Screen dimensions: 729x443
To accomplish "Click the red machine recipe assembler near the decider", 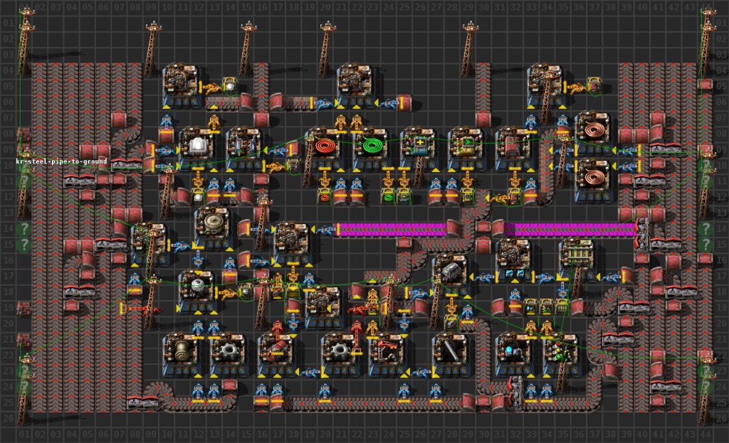I will tap(514, 148).
